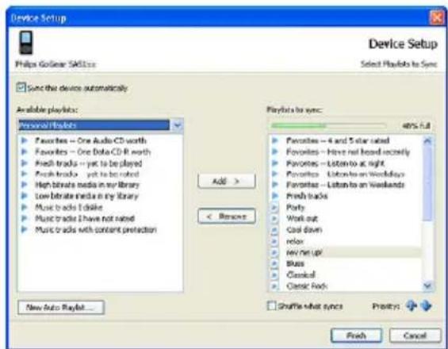The height and width of the screenshot is (349, 448).
Task: Click the icon beside Favorites -- Listen to at night
Action: (275, 163)
